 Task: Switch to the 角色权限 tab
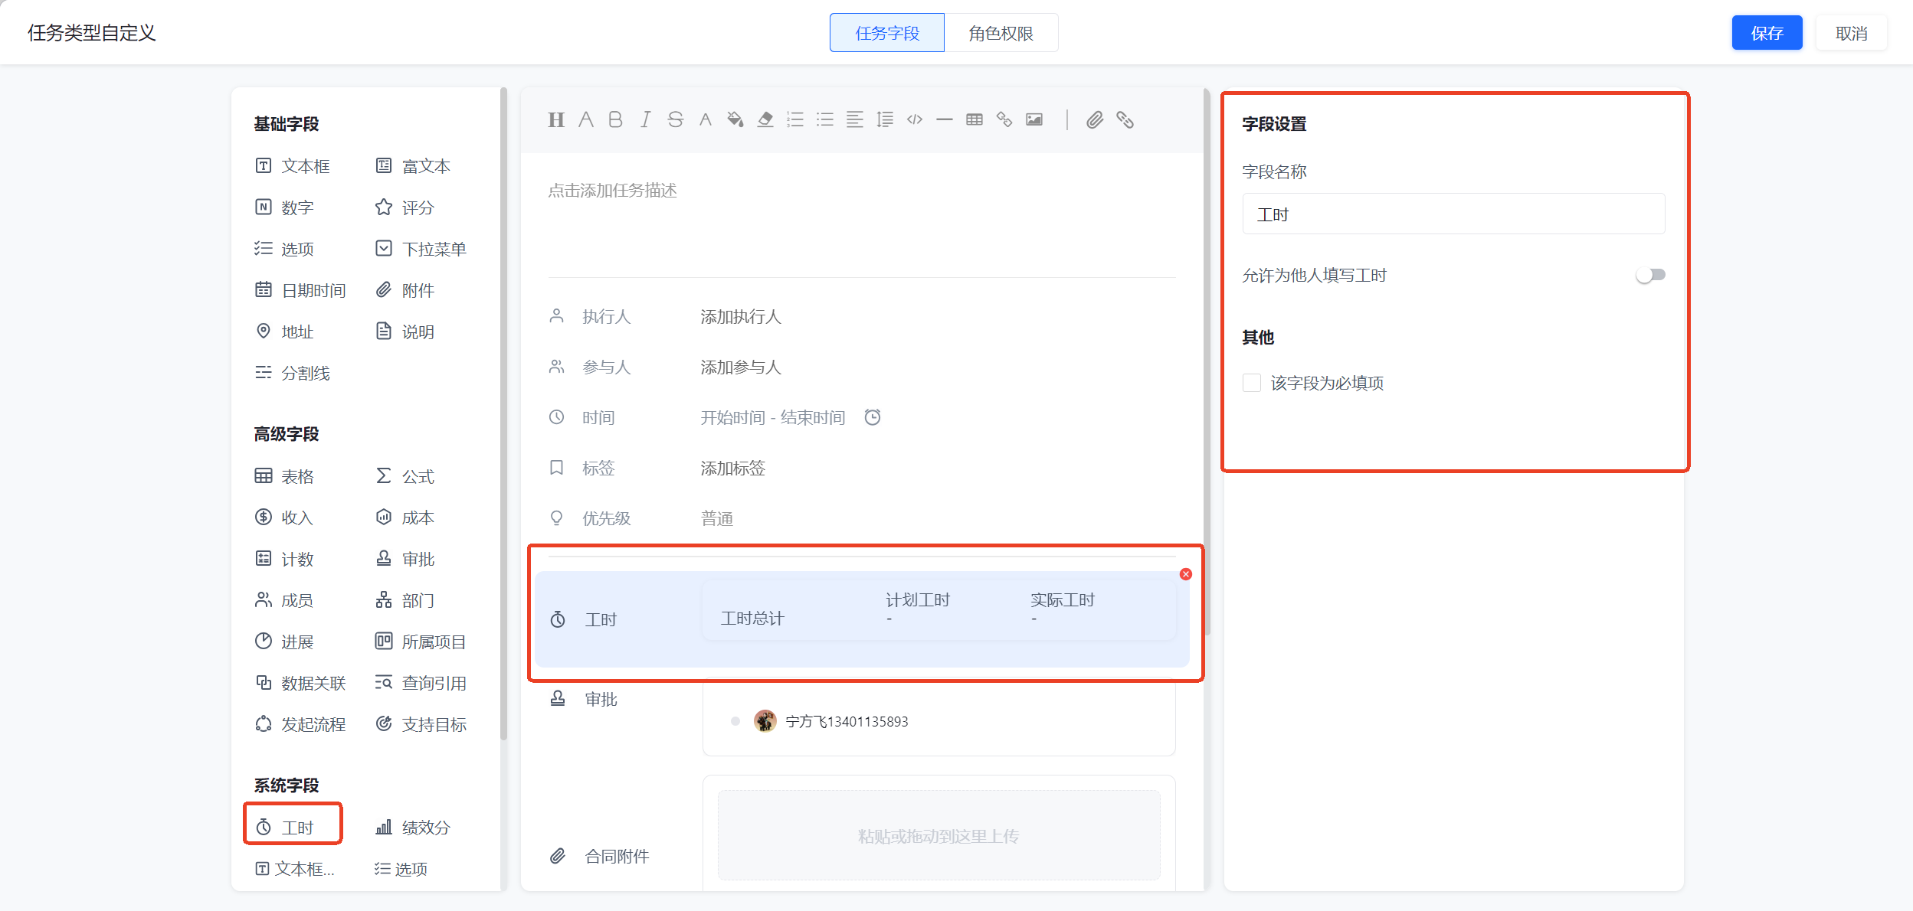1001,33
